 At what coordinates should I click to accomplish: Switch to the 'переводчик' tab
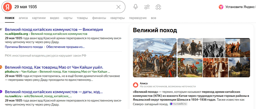[138, 18]
